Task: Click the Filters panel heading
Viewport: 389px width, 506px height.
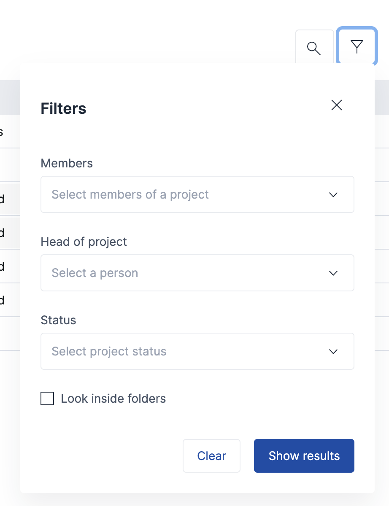Action: tap(63, 109)
